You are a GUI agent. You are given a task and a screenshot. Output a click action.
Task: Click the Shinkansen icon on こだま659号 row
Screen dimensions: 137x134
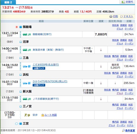(27, 66)
